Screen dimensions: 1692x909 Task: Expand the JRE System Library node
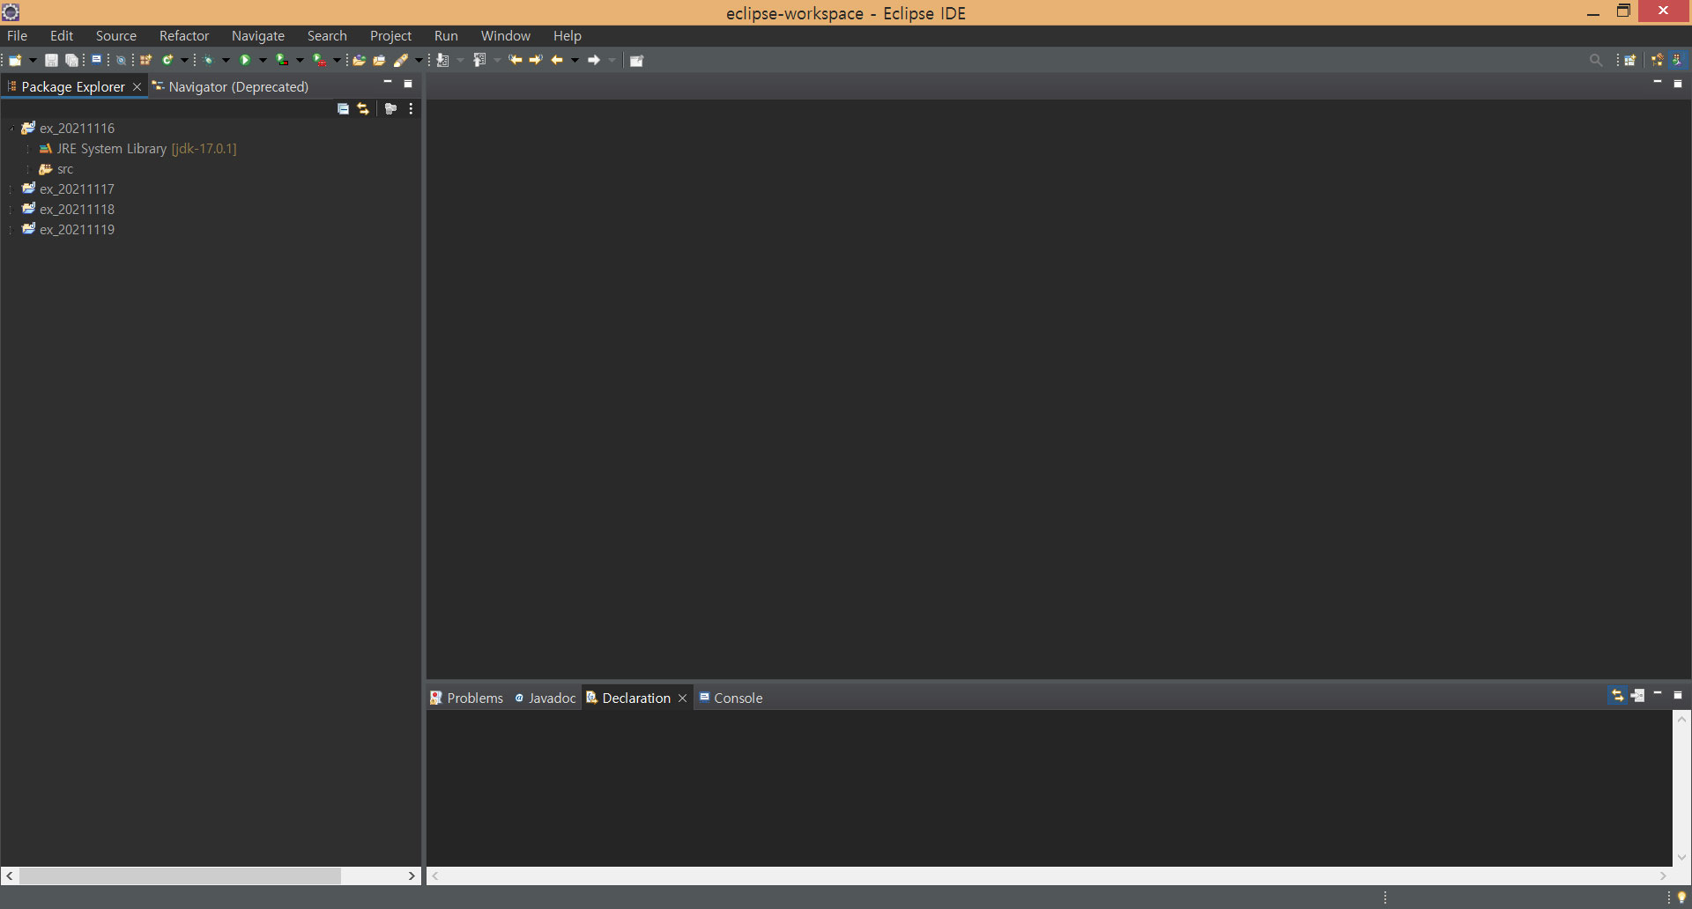click(28, 149)
